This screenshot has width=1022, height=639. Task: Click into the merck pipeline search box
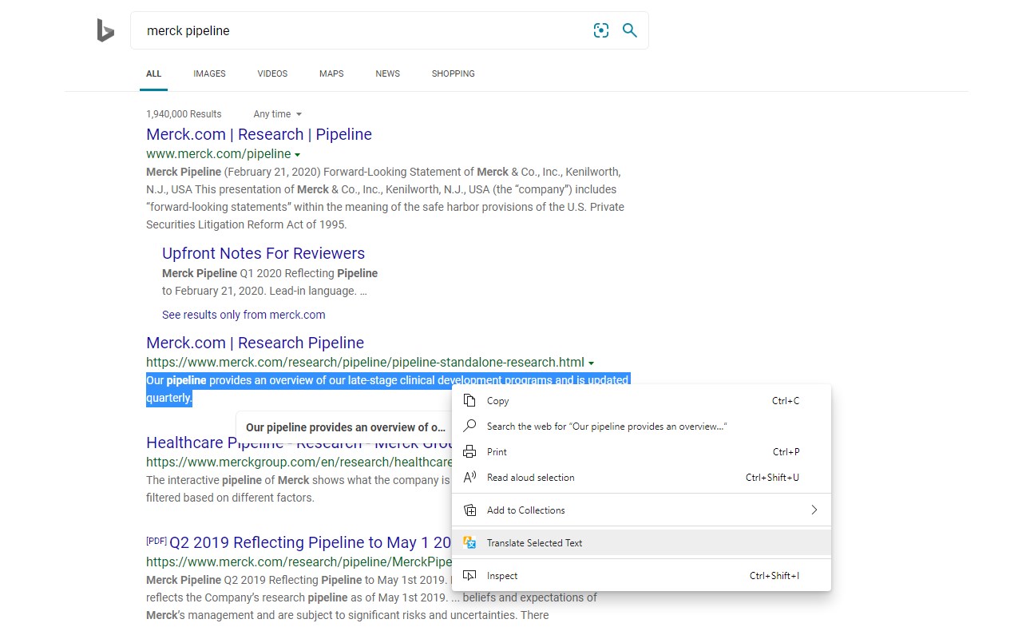point(359,30)
